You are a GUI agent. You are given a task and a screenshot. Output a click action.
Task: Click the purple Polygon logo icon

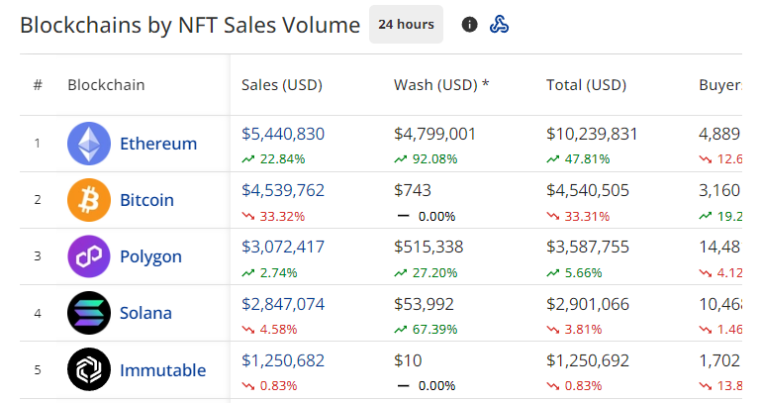coord(89,256)
